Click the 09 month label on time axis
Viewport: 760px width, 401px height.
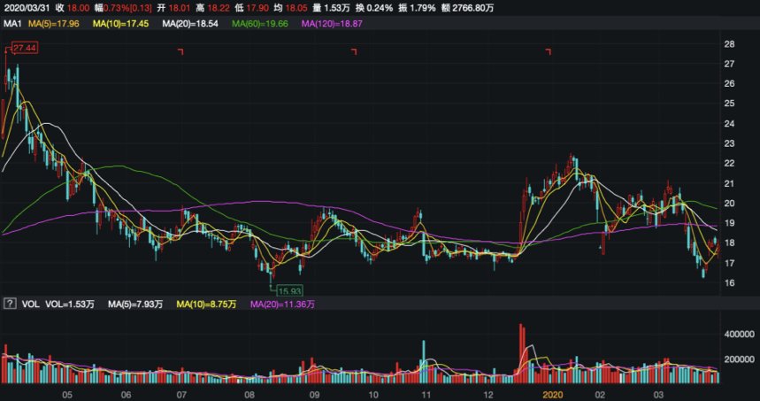pyautogui.click(x=313, y=395)
